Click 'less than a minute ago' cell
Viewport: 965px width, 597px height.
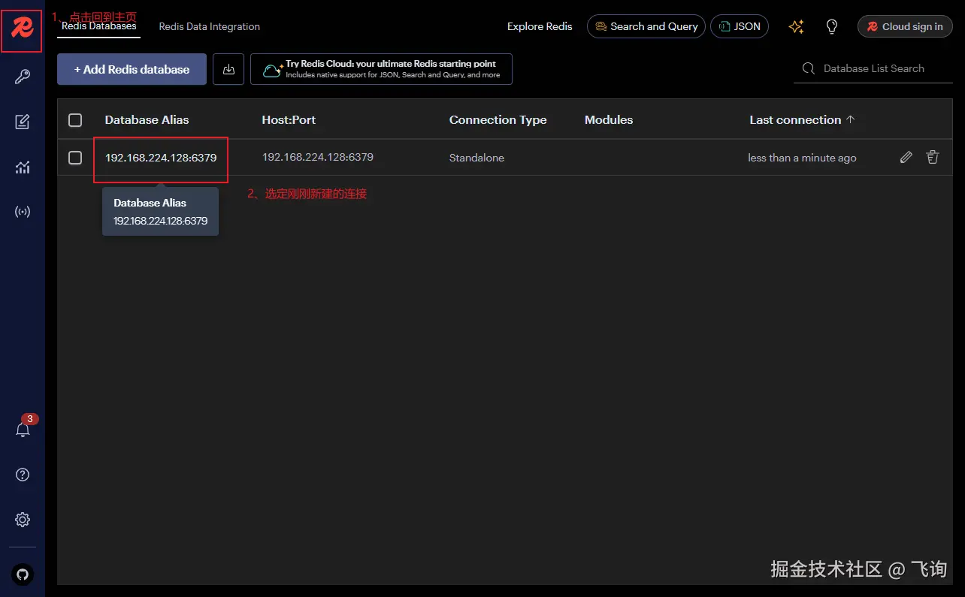(x=802, y=158)
